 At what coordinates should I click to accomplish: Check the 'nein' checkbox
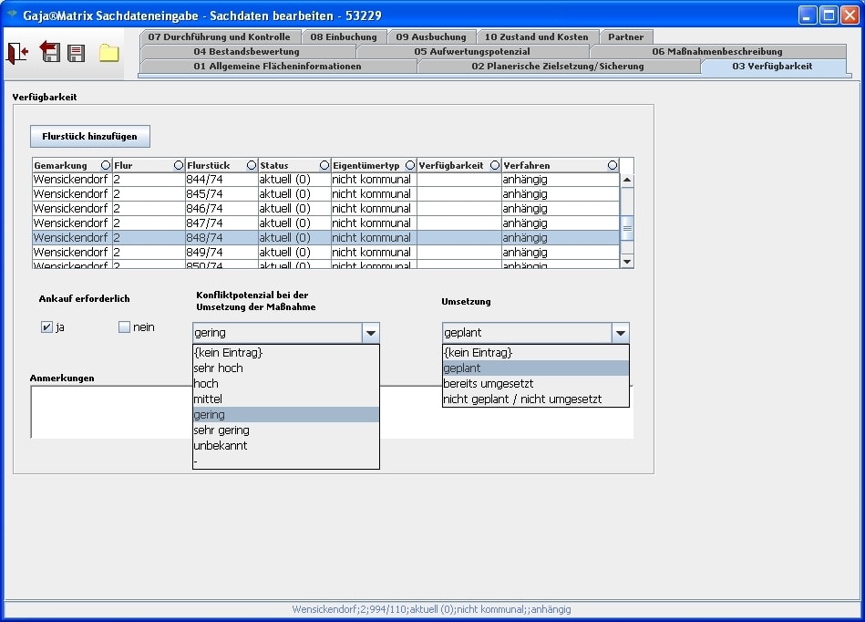(x=125, y=327)
